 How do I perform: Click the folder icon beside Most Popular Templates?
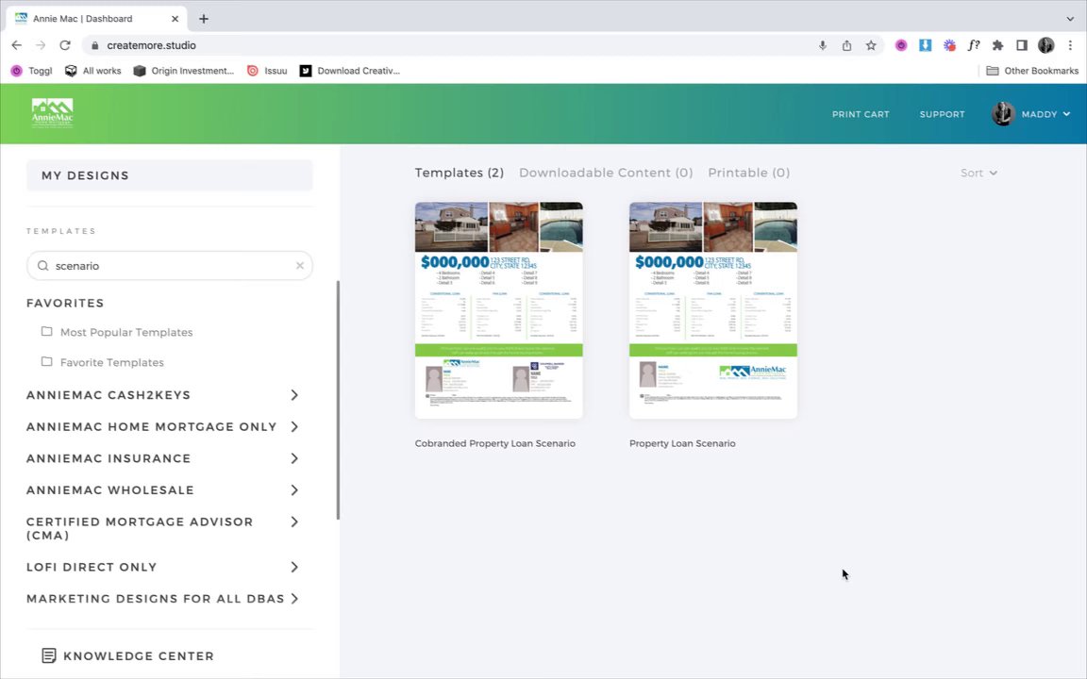(46, 331)
